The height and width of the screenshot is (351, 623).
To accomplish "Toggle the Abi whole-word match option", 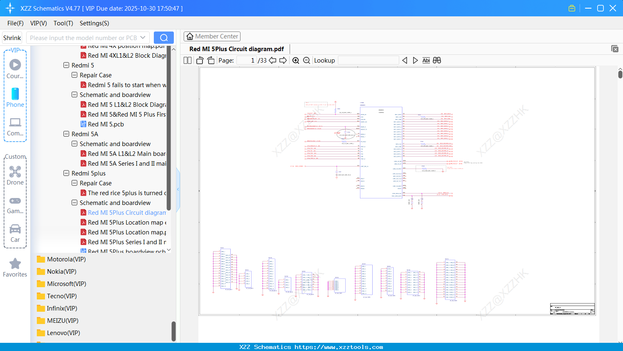I will point(426,61).
